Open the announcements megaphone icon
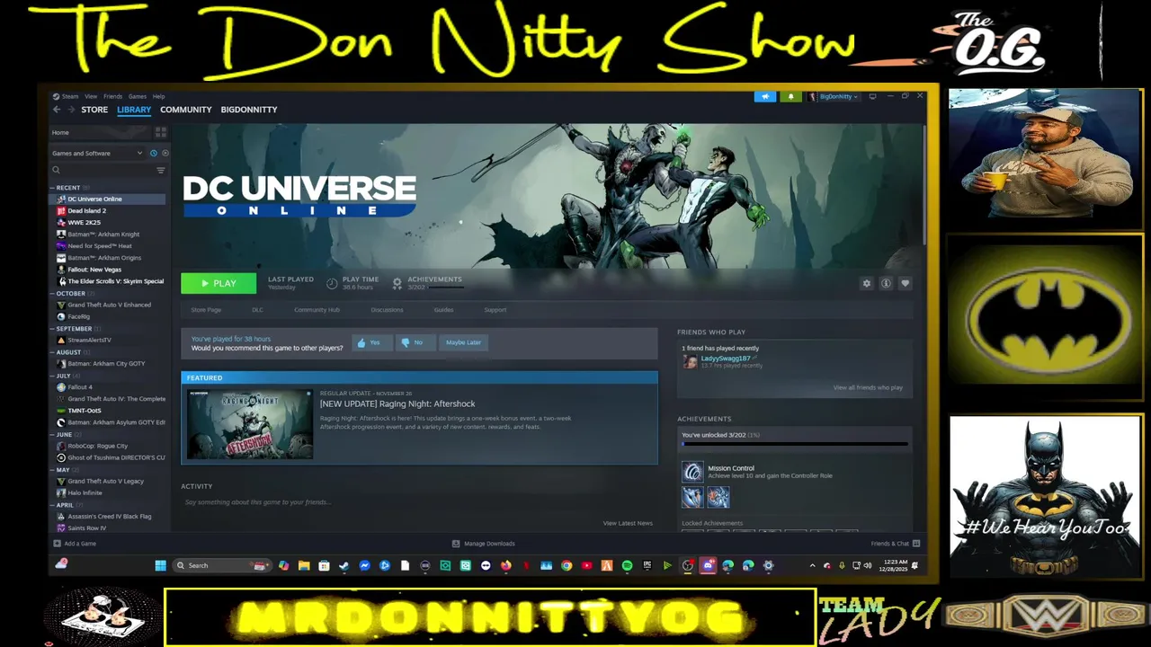The height and width of the screenshot is (647, 1151). pos(765,96)
